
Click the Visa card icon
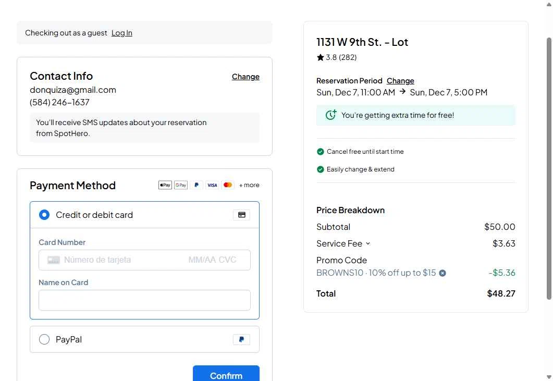(x=212, y=185)
